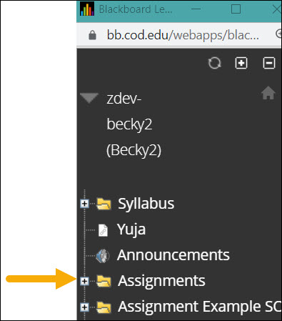
Task: Open the Assignments content area
Action: click(161, 281)
